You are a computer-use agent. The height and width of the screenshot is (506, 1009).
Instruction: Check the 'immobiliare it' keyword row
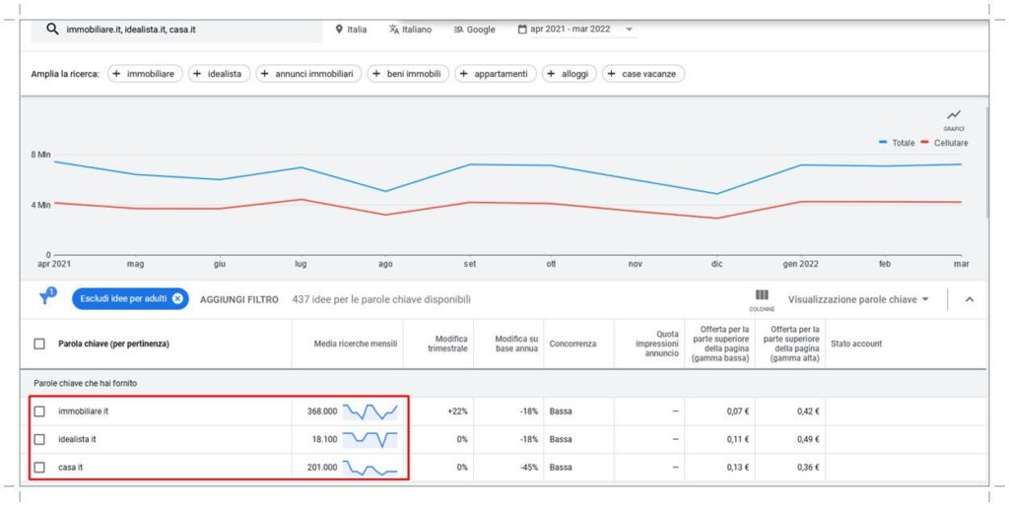(39, 411)
